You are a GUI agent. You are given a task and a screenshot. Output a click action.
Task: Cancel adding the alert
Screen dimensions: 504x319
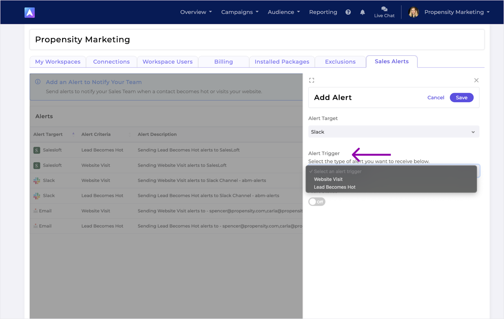point(436,98)
